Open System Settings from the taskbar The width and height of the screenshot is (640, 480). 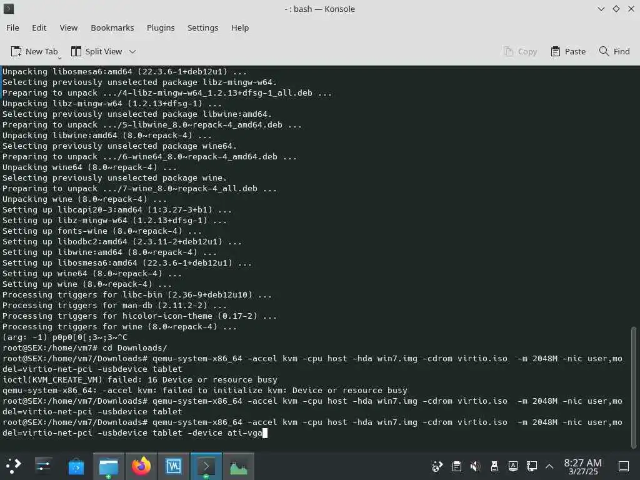click(43, 466)
